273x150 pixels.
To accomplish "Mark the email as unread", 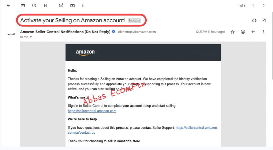I will (61, 5).
